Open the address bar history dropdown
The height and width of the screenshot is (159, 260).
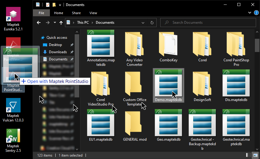145,23
